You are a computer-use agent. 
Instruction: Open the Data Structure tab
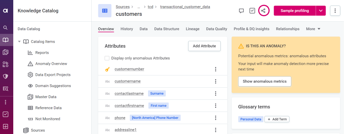pyautogui.click(x=167, y=29)
